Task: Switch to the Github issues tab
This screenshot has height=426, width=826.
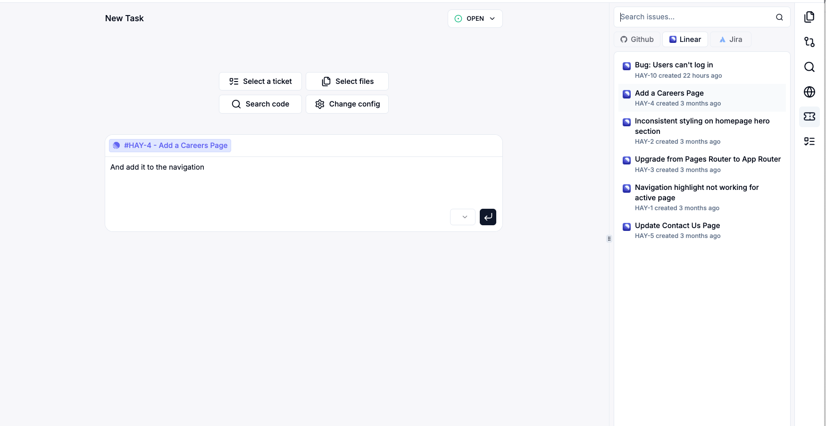Action: (637, 40)
